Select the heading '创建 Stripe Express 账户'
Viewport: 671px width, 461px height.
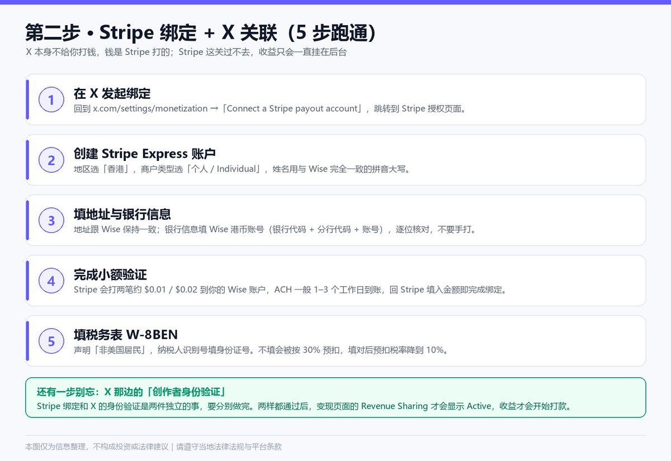[x=145, y=154]
